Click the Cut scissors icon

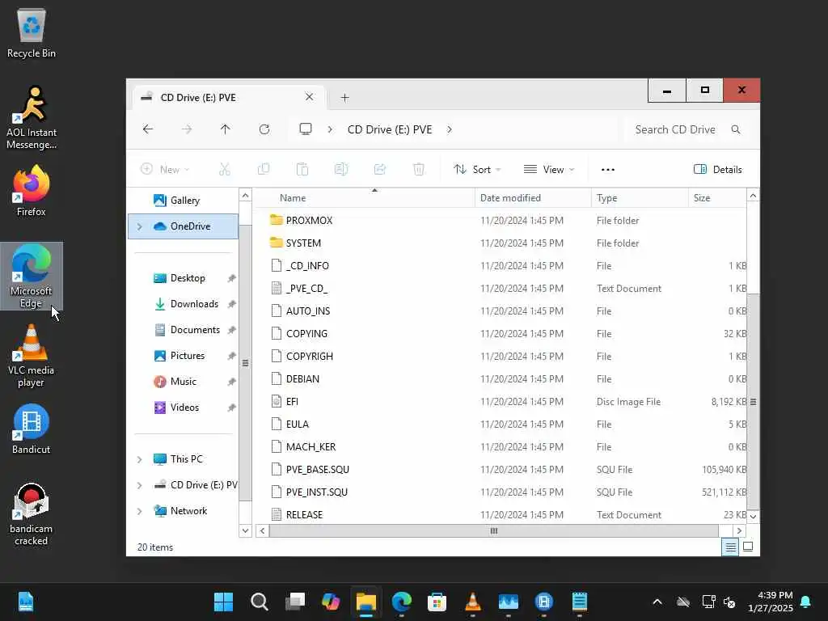(225, 169)
